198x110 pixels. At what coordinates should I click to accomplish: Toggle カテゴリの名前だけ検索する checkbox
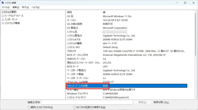[x=75, y=107]
